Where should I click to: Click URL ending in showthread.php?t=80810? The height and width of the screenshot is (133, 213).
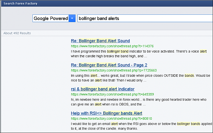pos(111,119)
